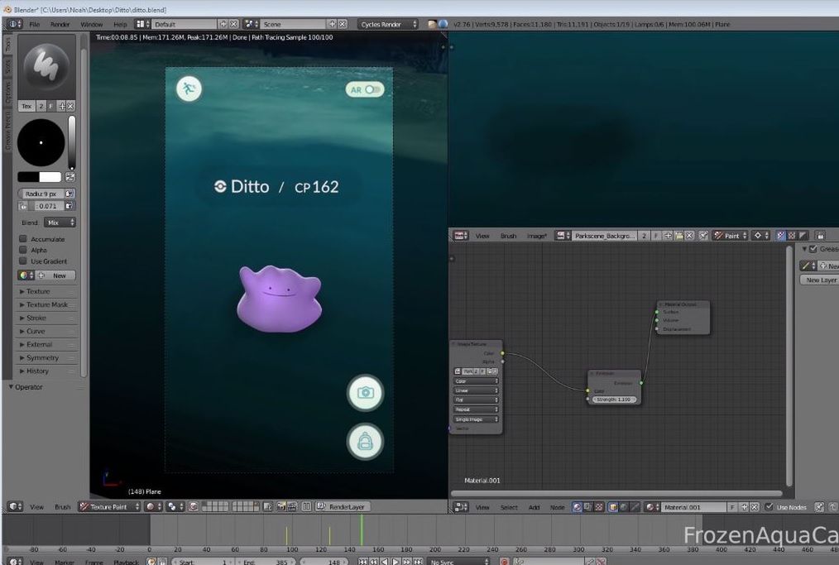This screenshot has height=565, width=839.
Task: Open the Cycles Render engine dropdown
Action: 388,24
